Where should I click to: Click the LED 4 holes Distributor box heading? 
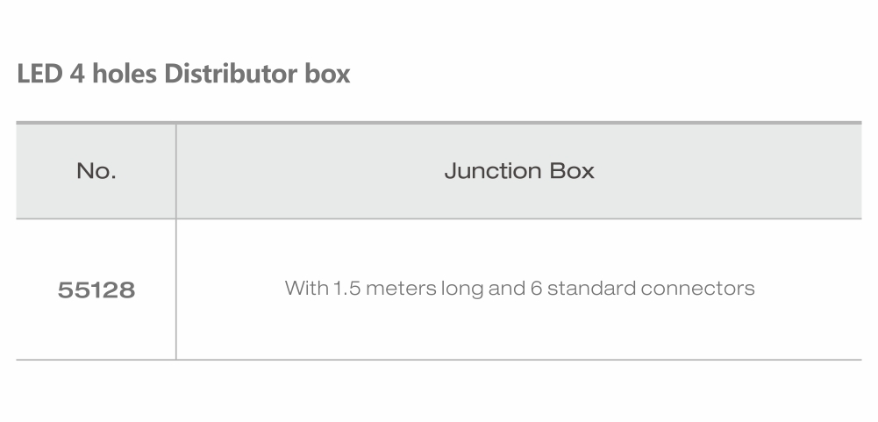click(x=183, y=74)
